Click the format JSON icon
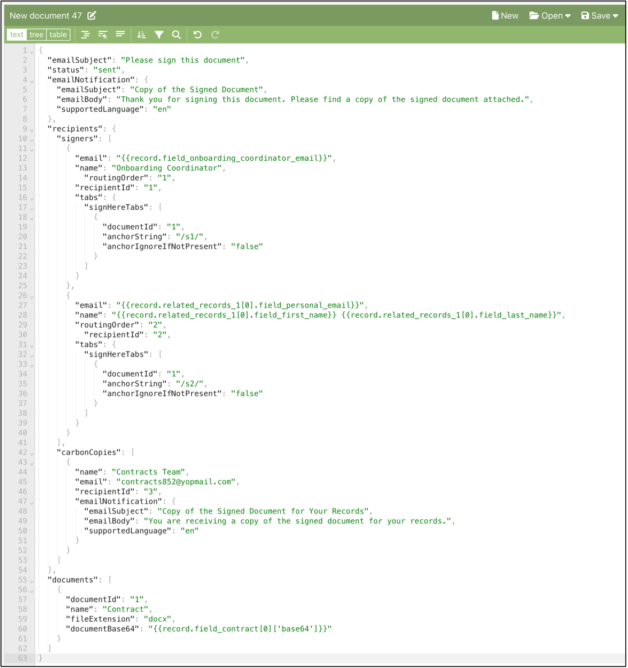 click(x=85, y=34)
